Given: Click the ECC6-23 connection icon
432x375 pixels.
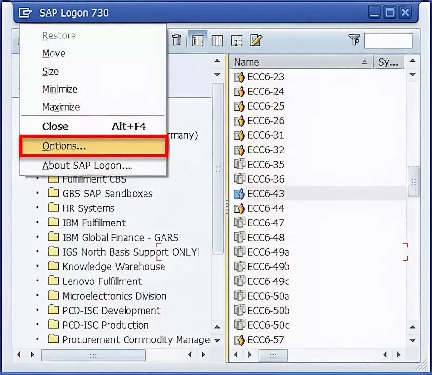Looking at the screenshot, I should coord(239,77).
